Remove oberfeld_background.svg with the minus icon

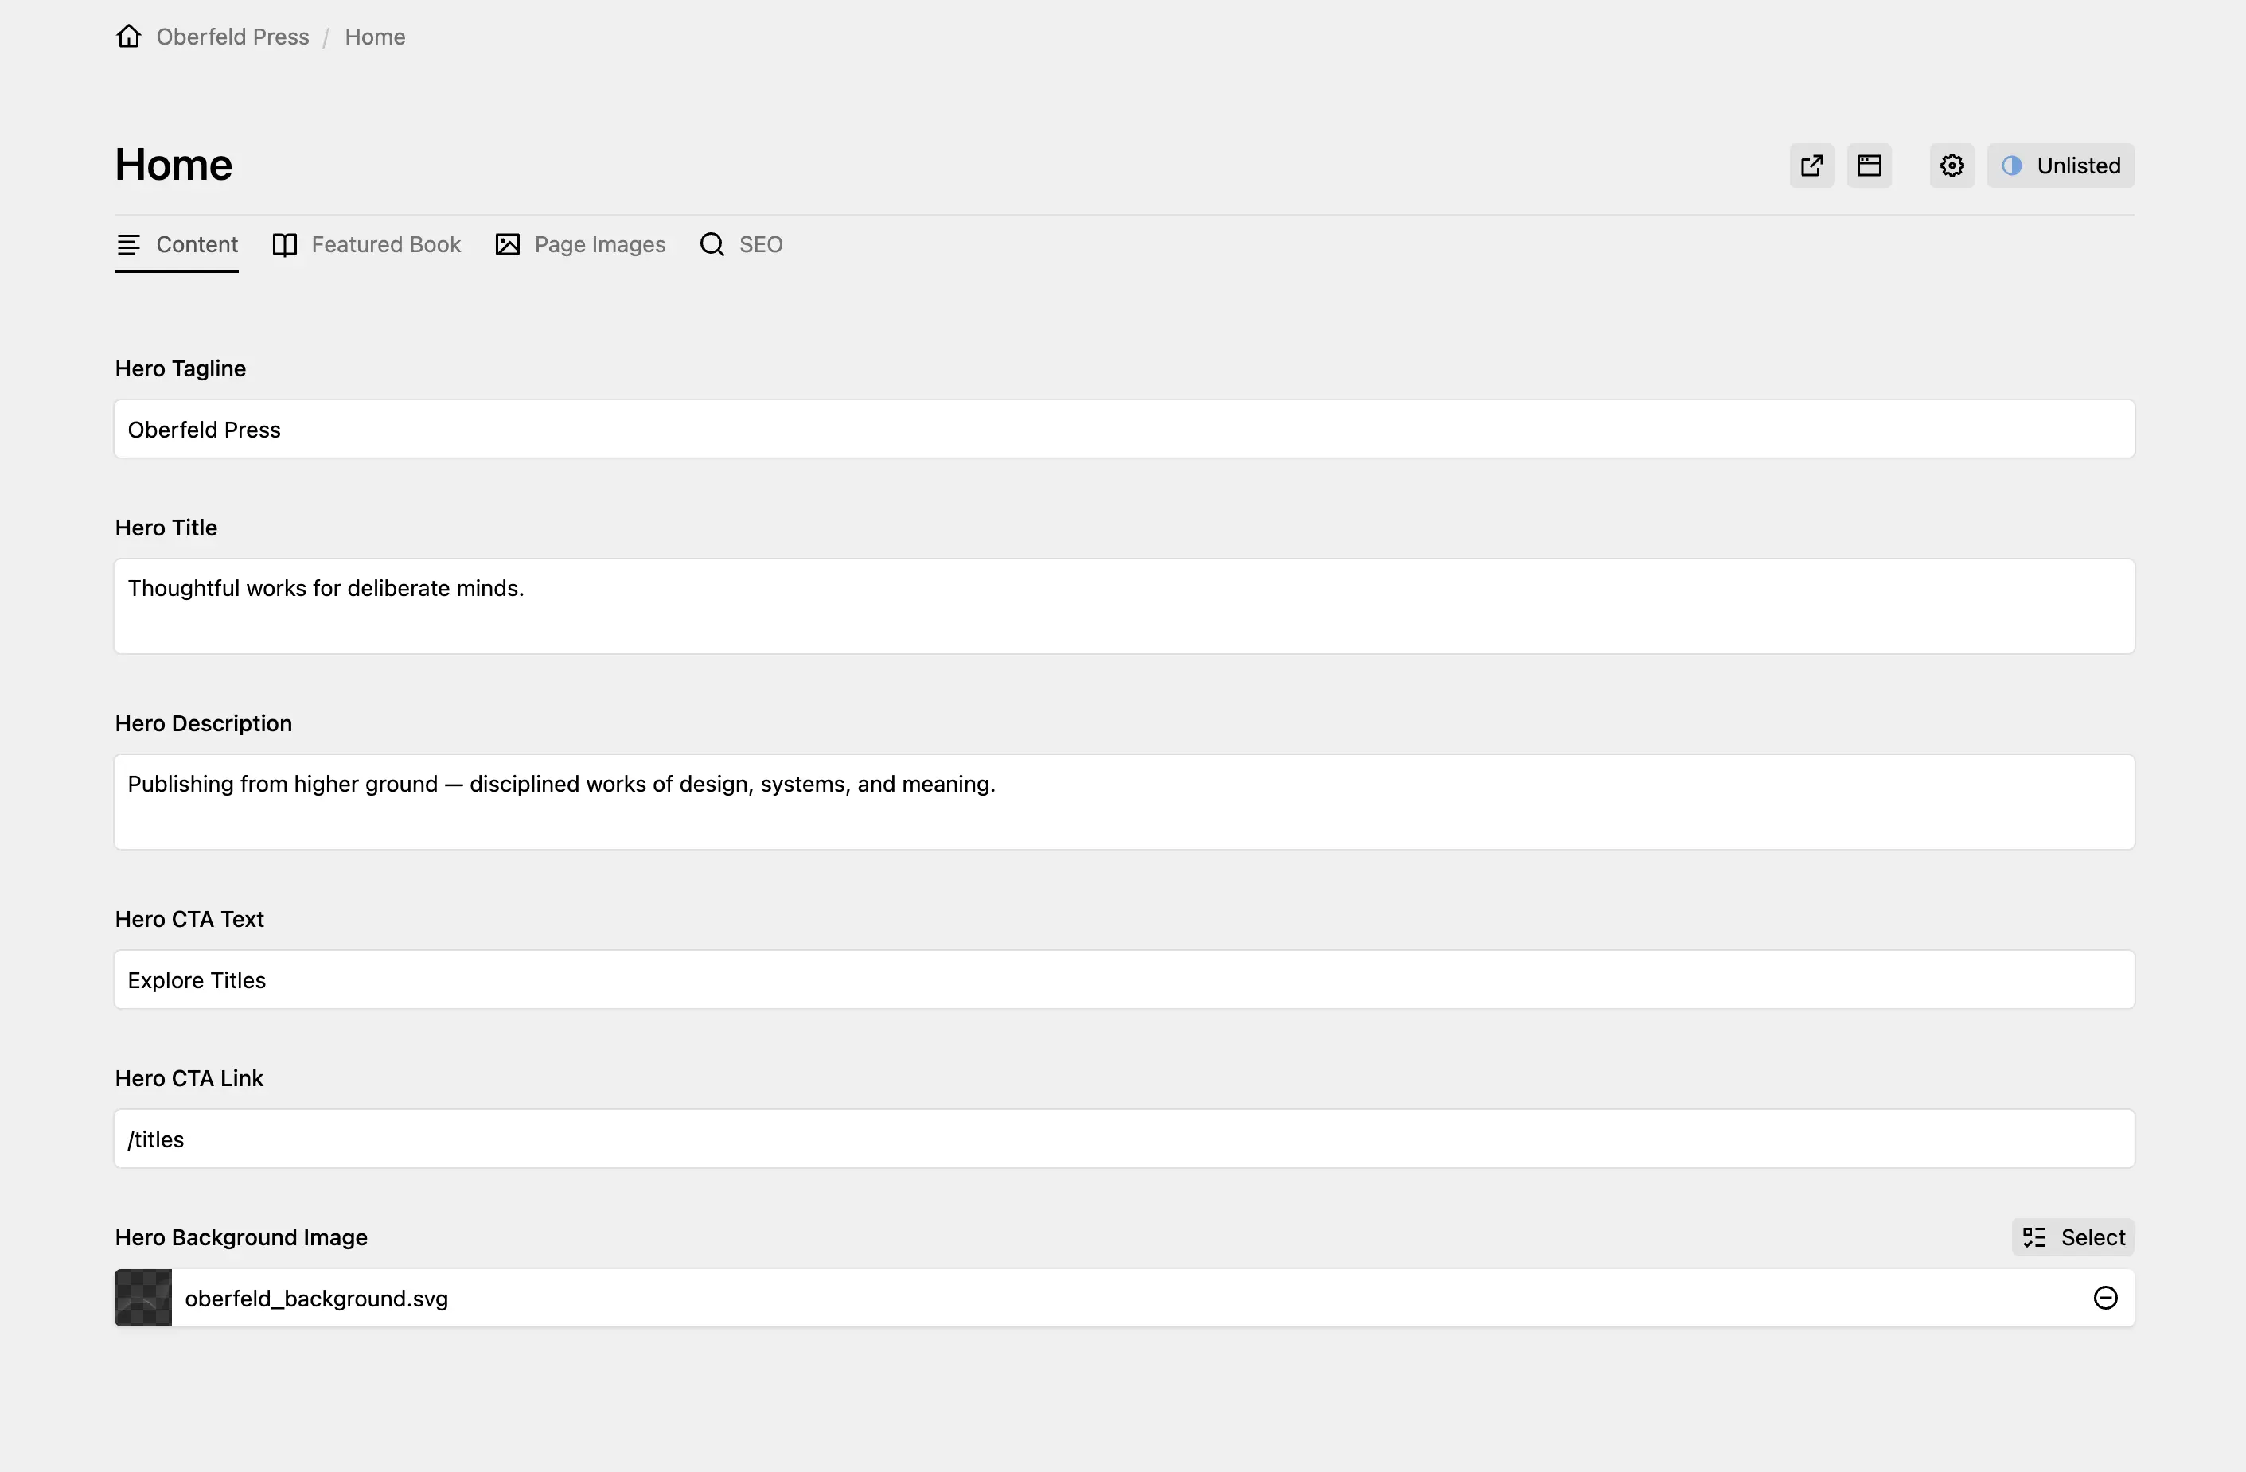pos(2105,1298)
